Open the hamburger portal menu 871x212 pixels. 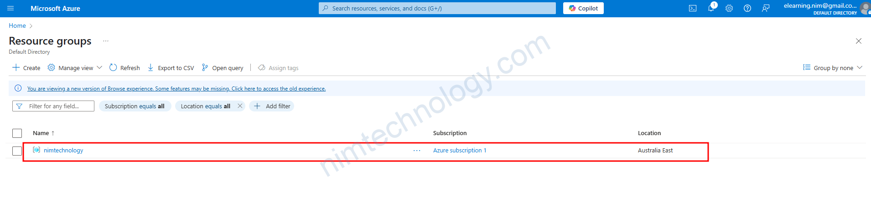click(x=10, y=8)
